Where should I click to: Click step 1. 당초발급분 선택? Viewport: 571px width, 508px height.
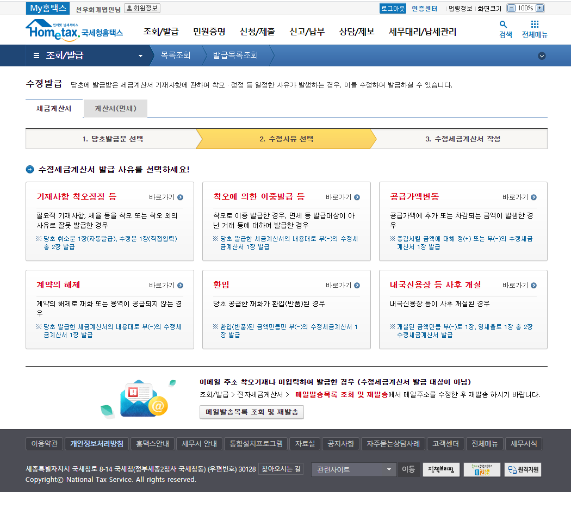pyautogui.click(x=113, y=139)
